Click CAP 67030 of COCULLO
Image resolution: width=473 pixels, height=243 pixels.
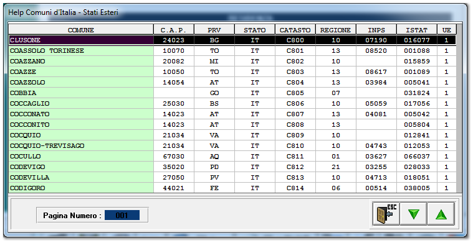tap(173, 157)
